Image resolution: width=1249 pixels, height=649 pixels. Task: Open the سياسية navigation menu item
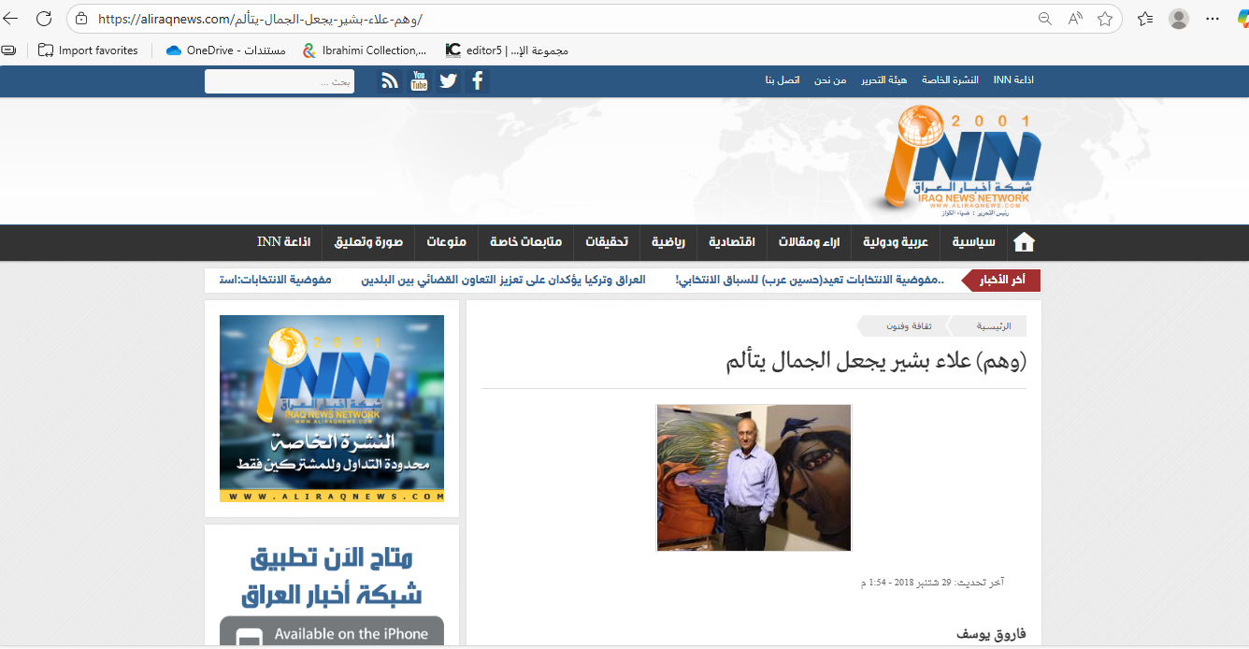click(973, 243)
